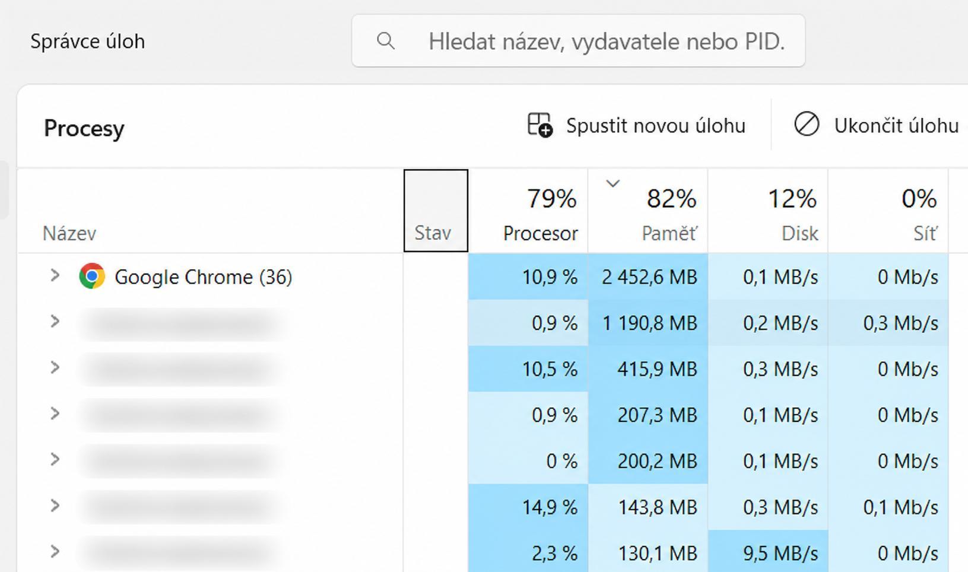Screen dimensions: 968x572
Task: Sort by the Název column header
Action: pos(211,211)
